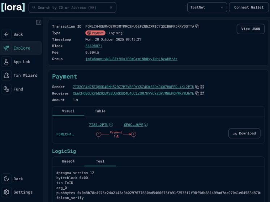
Task: Collapse the sidebar with the panel icon
Action: [39, 22]
